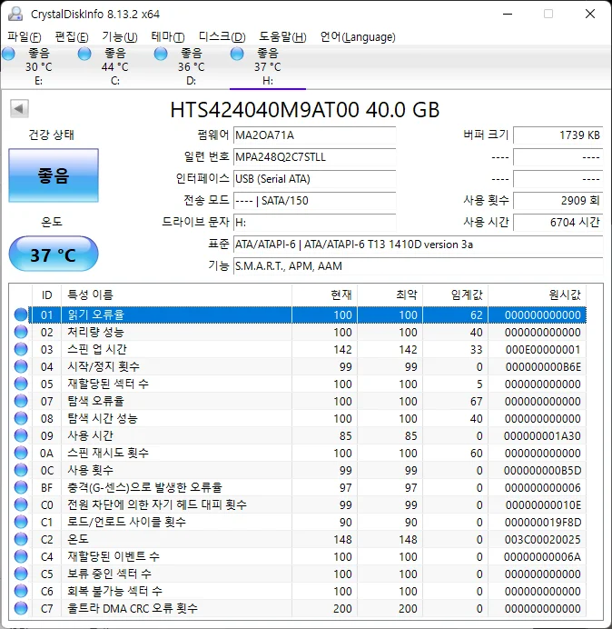Select the C: drive status orb
The width and height of the screenshot is (612, 629).
coord(84,54)
